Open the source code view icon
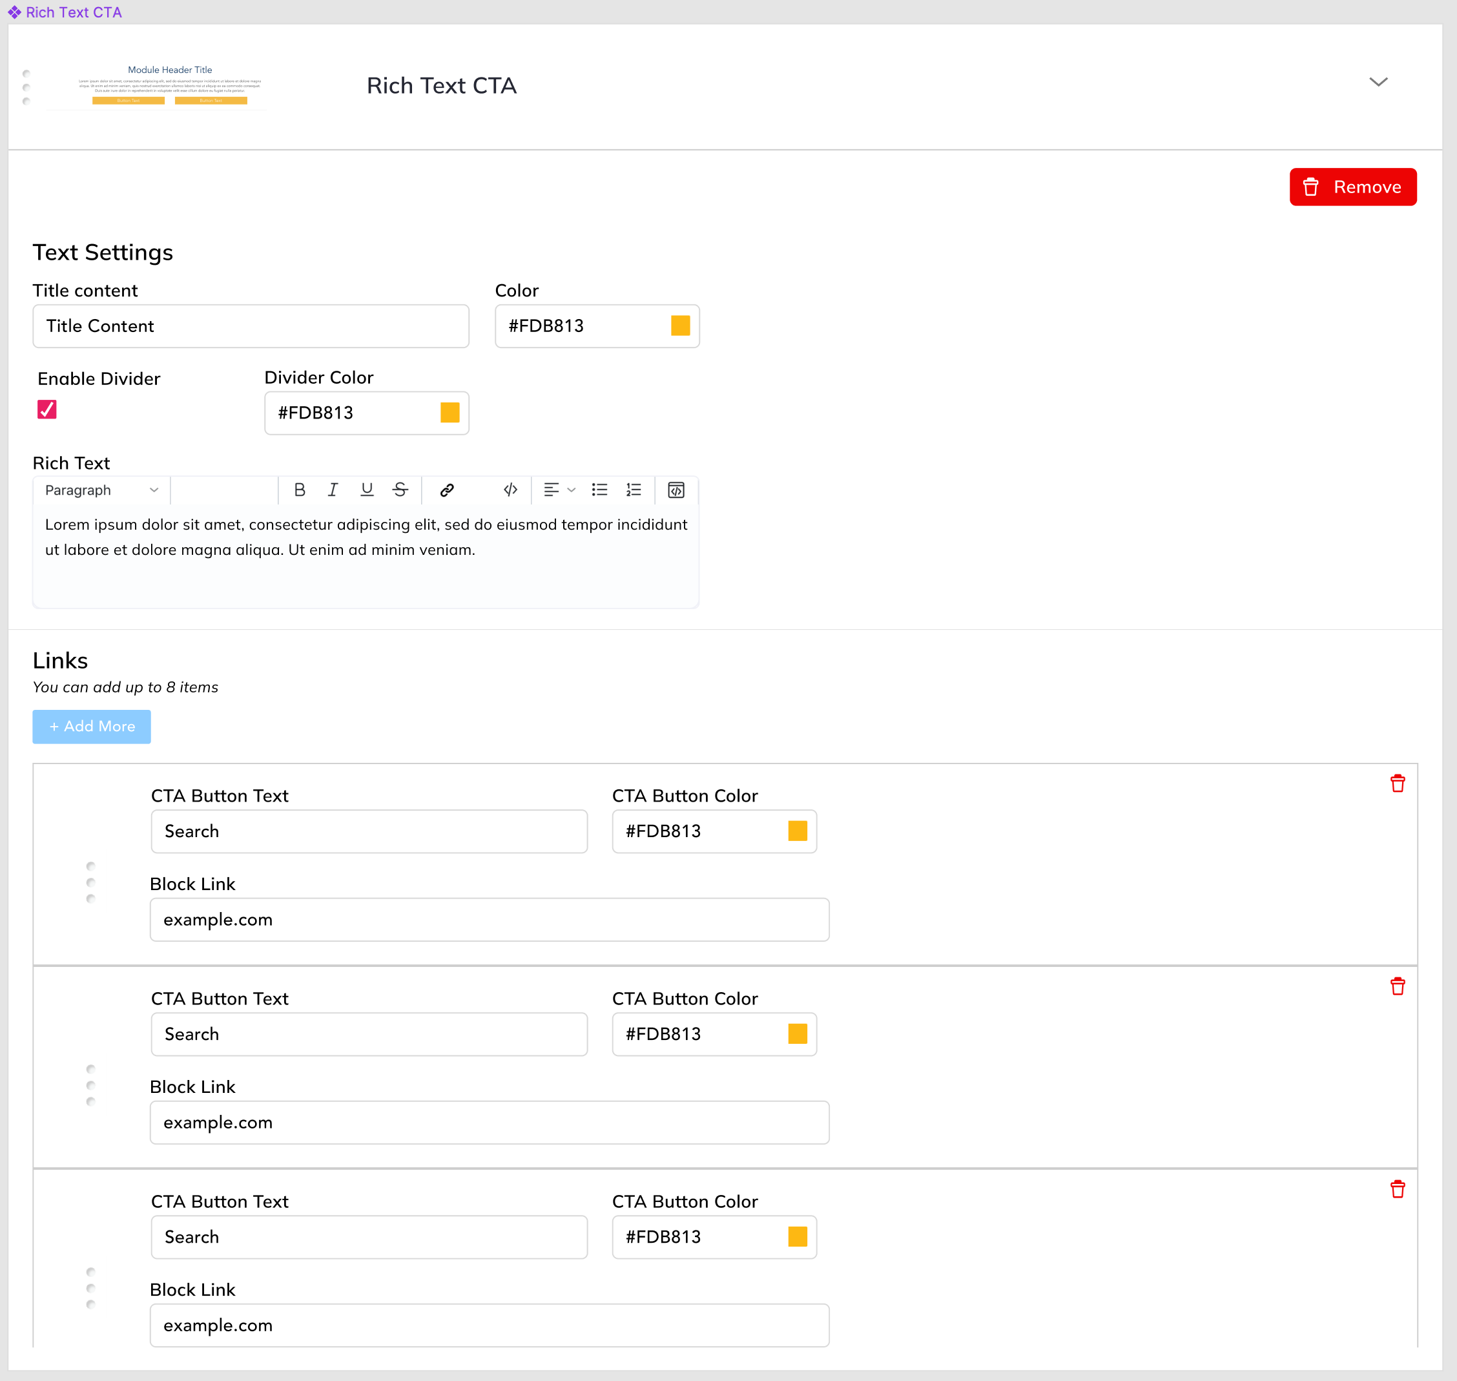The image size is (1457, 1381). (676, 490)
